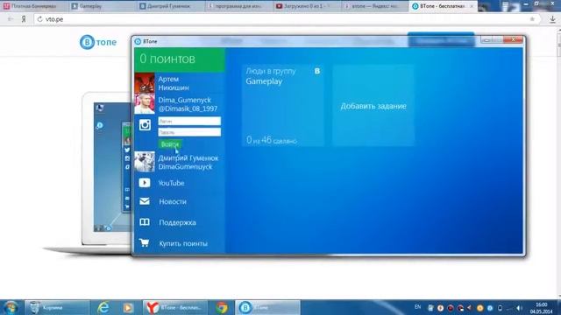Click the Новости envelope icon
The width and height of the screenshot is (561, 315).
click(x=145, y=201)
